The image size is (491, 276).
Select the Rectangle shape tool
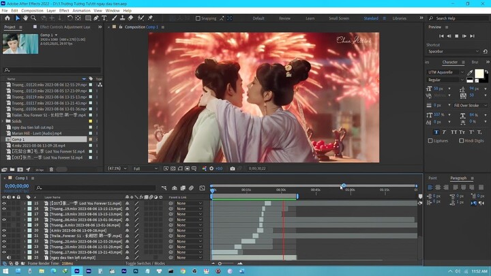pos(88,18)
